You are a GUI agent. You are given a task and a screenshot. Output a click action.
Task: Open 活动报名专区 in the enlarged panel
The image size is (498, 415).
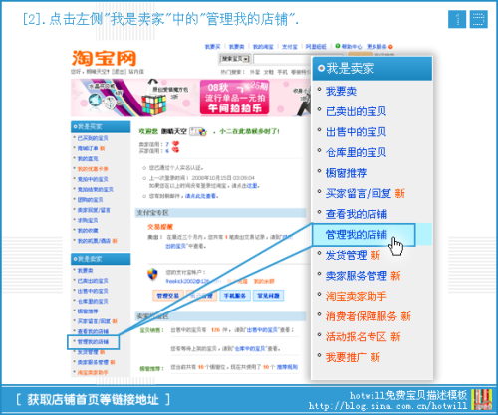[x=357, y=337]
